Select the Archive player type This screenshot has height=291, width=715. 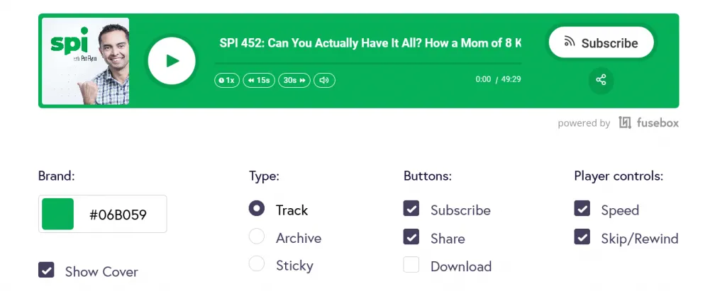click(257, 236)
